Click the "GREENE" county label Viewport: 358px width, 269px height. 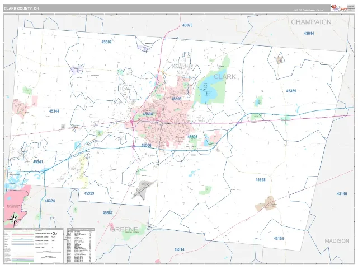(124, 229)
